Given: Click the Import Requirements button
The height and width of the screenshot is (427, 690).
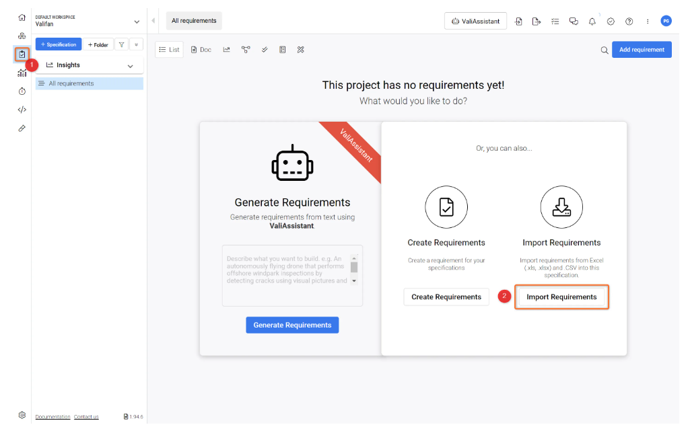Looking at the screenshot, I should pyautogui.click(x=561, y=297).
